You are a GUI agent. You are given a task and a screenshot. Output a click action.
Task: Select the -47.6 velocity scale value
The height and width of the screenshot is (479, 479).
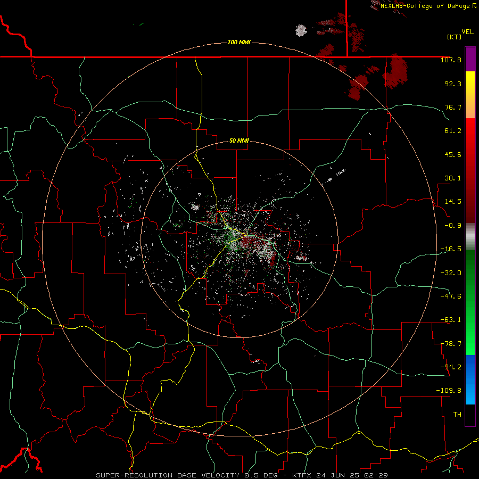click(451, 296)
